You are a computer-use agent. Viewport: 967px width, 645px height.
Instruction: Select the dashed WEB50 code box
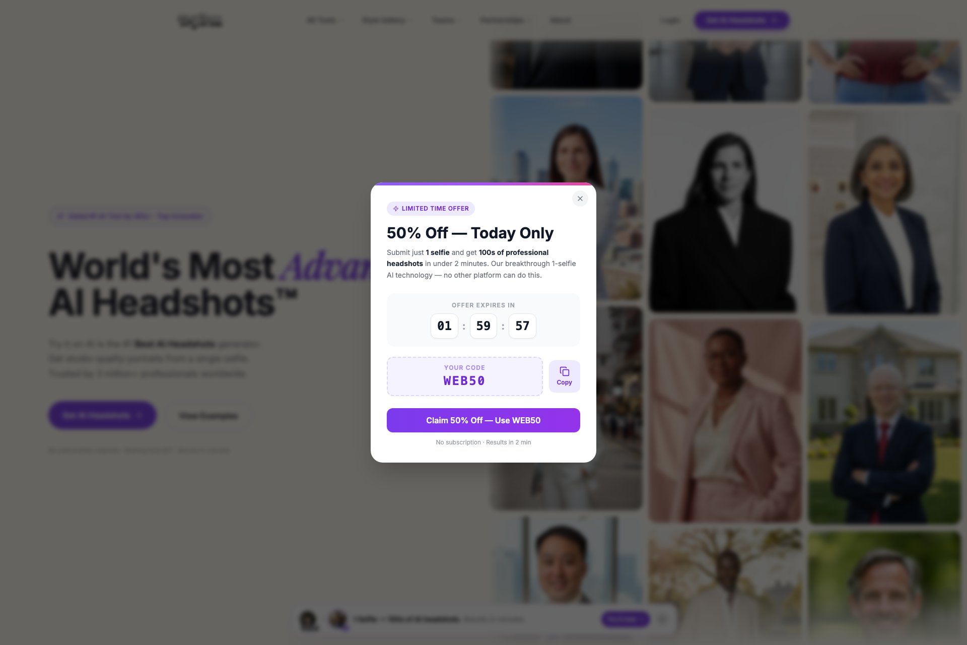[x=464, y=376]
